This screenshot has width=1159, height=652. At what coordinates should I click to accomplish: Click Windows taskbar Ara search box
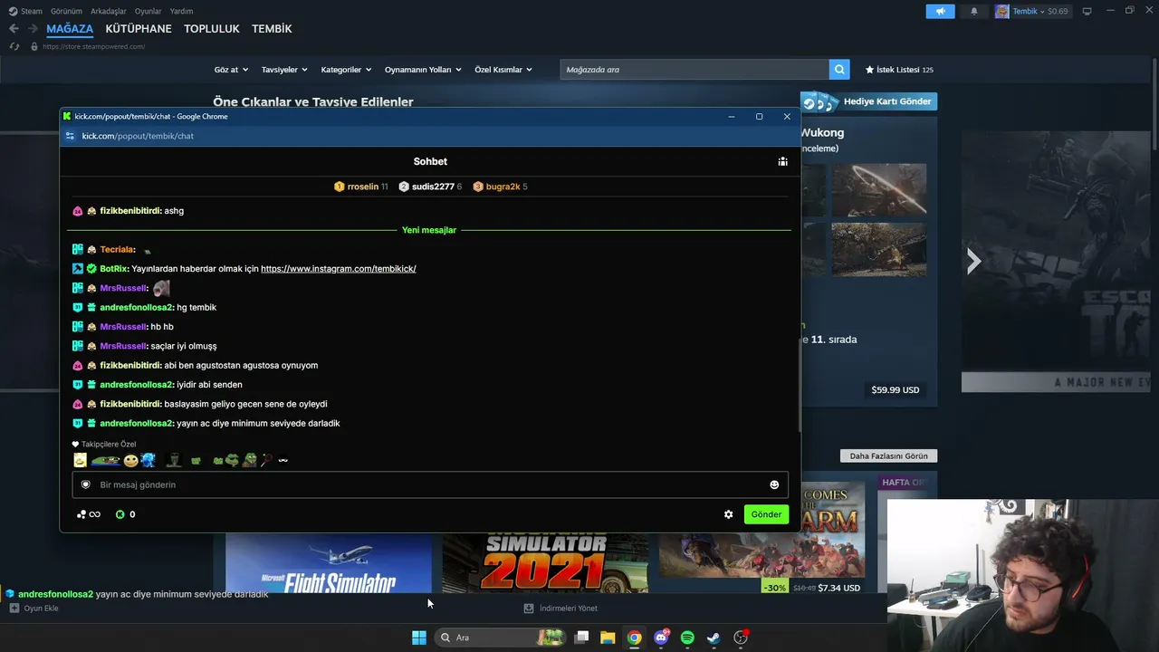pos(500,638)
